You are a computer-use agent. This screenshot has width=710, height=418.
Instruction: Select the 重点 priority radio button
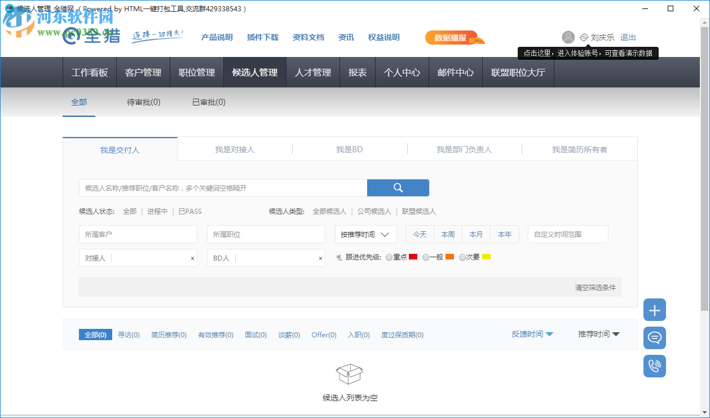pyautogui.click(x=389, y=256)
